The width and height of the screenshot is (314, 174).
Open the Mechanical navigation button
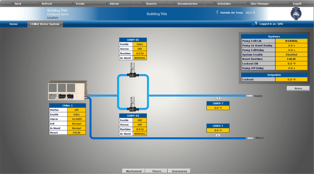click(134, 171)
